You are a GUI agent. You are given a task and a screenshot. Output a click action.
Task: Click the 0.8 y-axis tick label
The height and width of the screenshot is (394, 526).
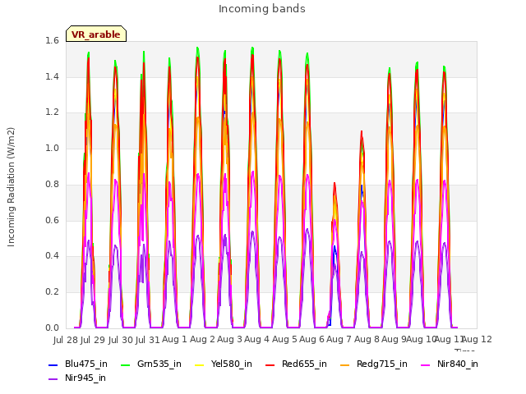52,184
